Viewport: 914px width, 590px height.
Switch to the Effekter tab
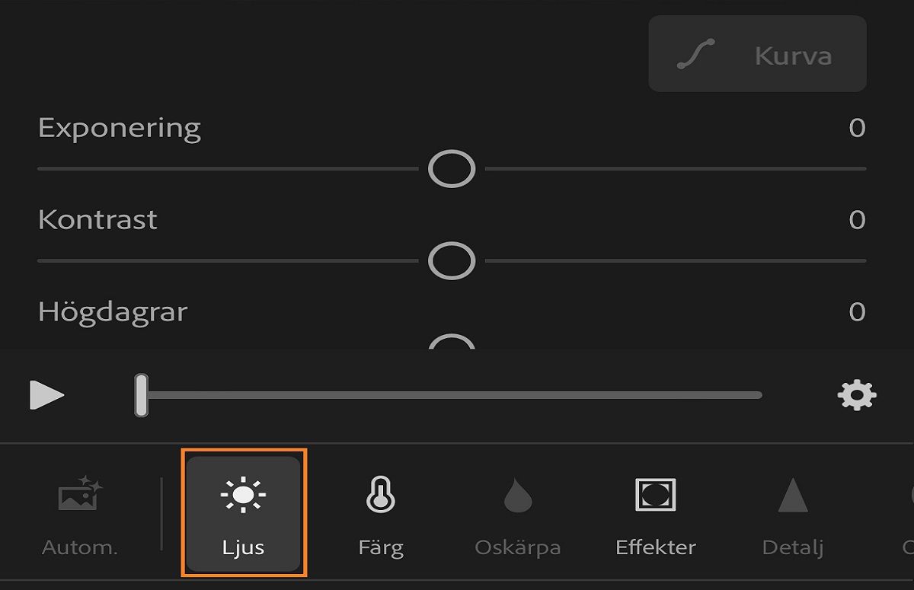pos(654,518)
